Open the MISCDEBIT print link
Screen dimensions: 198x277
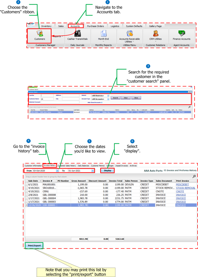coord(182,184)
